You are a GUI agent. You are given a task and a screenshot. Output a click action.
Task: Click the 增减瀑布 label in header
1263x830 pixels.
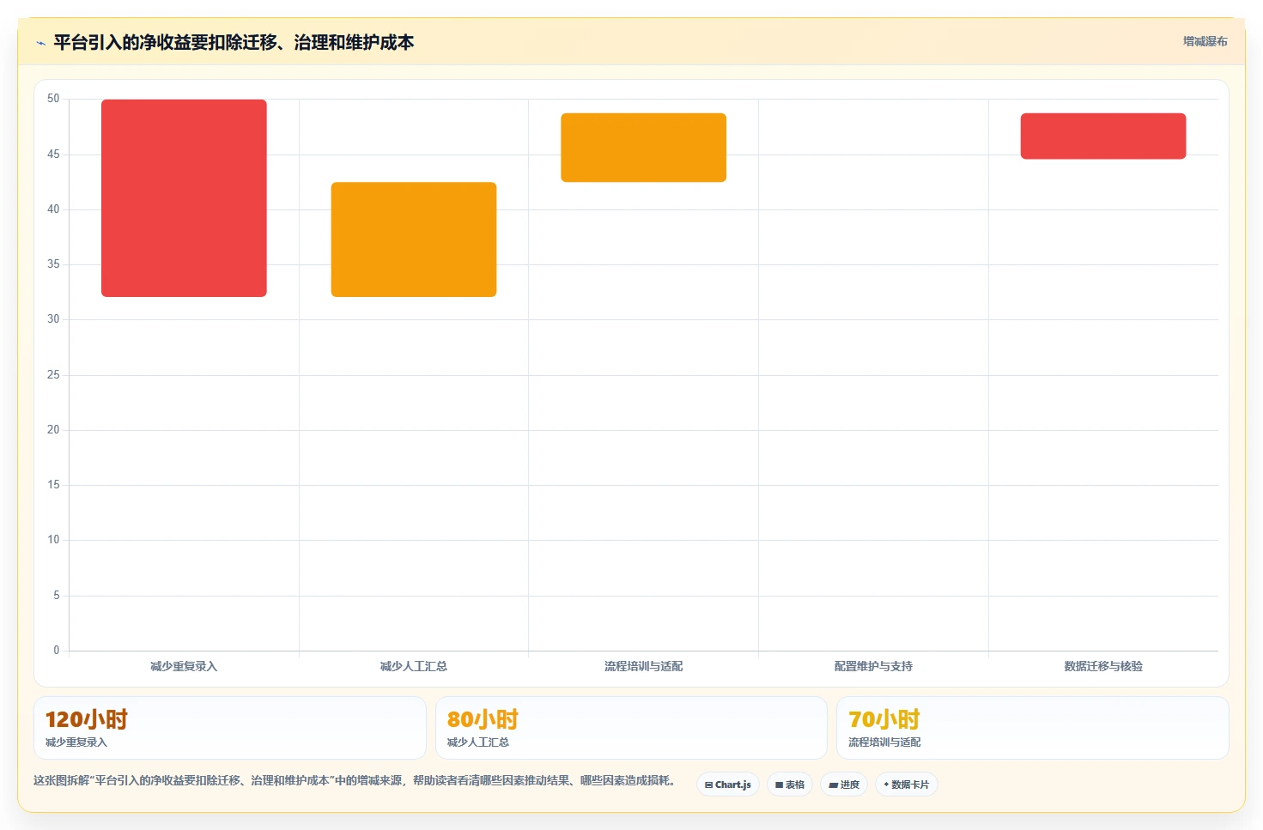pos(1205,41)
